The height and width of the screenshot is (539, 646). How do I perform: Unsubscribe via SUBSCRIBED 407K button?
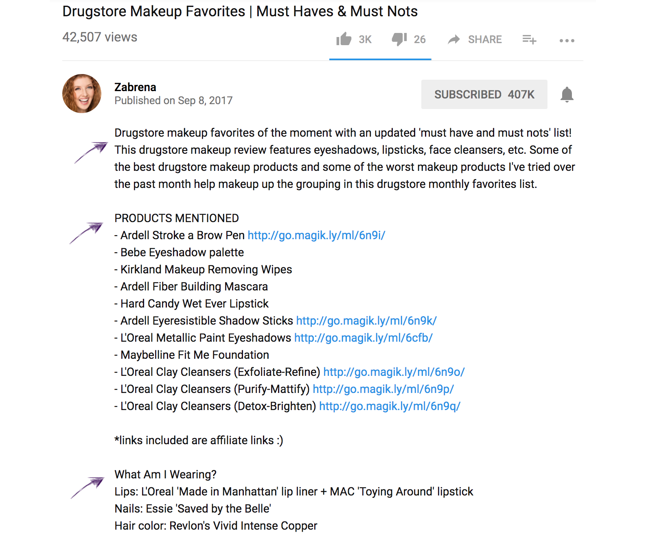tap(484, 94)
